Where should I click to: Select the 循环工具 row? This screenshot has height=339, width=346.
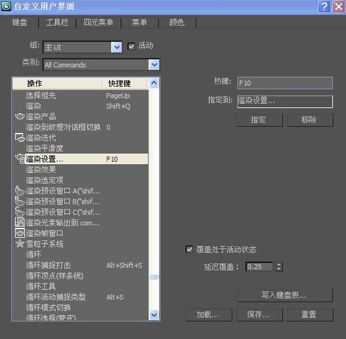[81, 286]
